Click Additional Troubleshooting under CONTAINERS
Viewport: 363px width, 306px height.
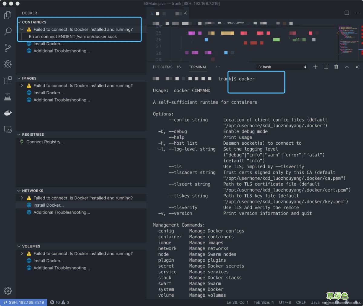[x=62, y=51]
